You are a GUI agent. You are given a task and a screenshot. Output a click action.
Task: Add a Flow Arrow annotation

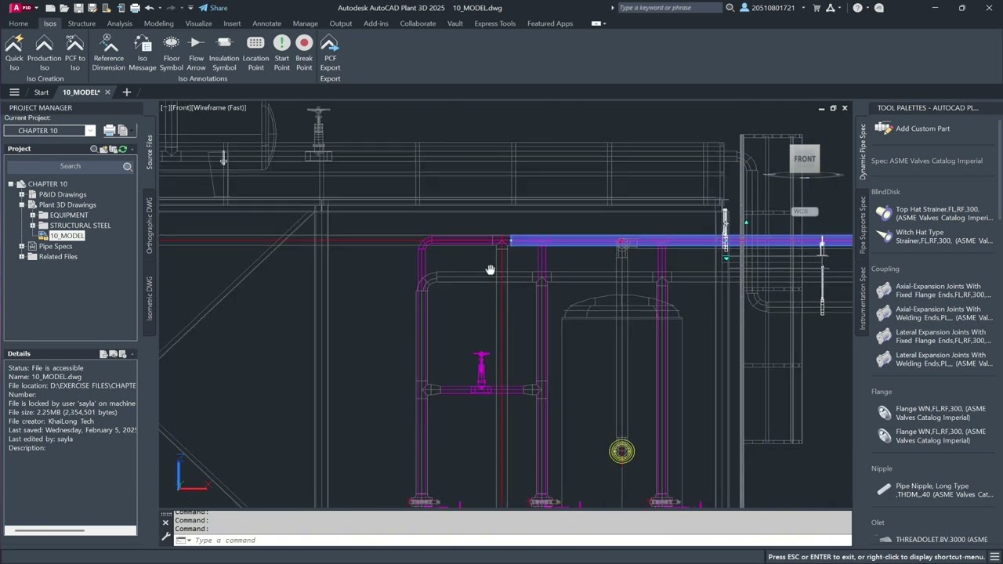196,52
